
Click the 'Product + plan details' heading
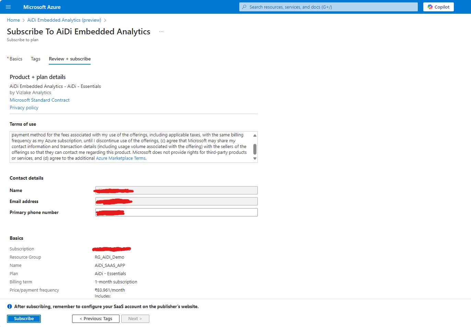[x=37, y=77]
